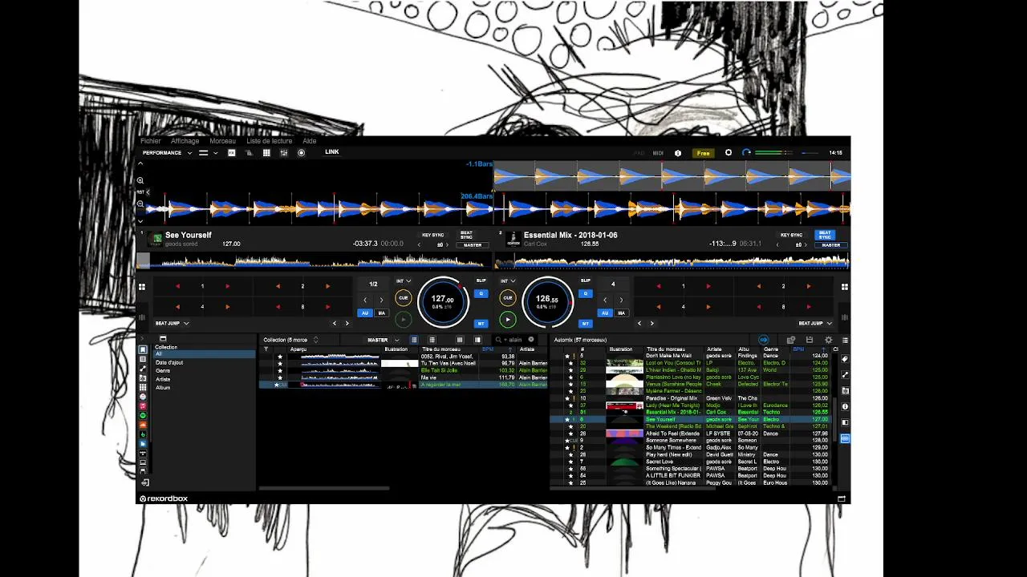This screenshot has height=577, width=1027.
Task: Click the track filter funnel icon
Action: (x=266, y=349)
